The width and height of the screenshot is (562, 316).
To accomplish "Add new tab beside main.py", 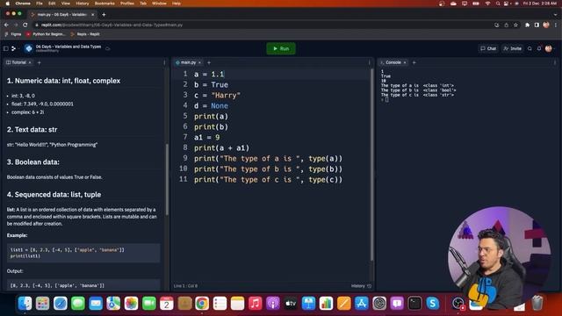I will [209, 62].
